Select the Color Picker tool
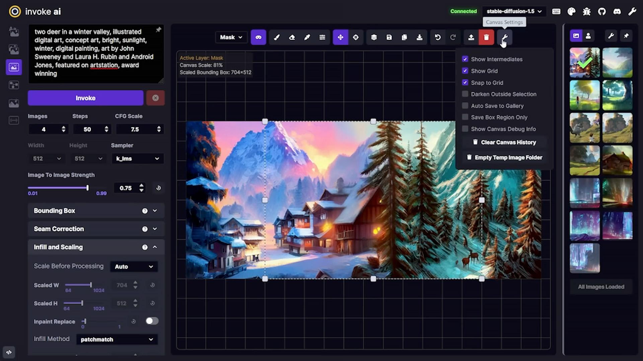This screenshot has height=361, width=643. pos(307,37)
